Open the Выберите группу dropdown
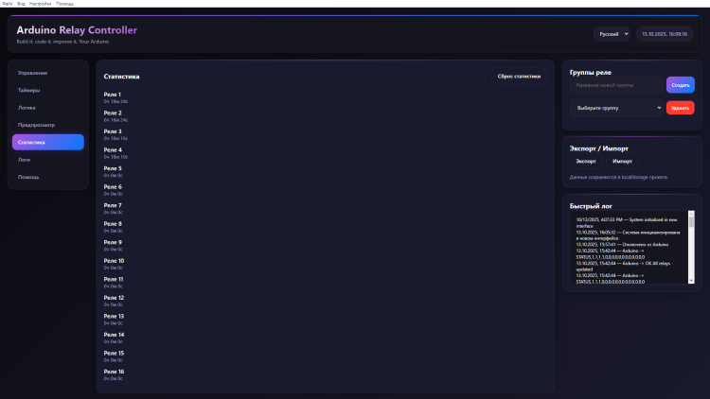The image size is (710, 399). pyautogui.click(x=616, y=108)
